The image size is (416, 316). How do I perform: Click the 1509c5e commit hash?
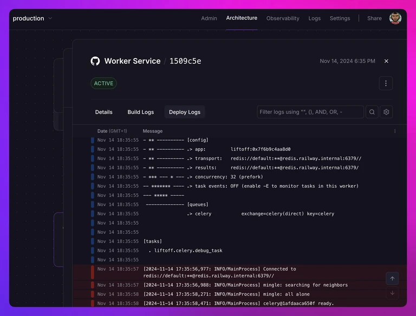click(185, 61)
